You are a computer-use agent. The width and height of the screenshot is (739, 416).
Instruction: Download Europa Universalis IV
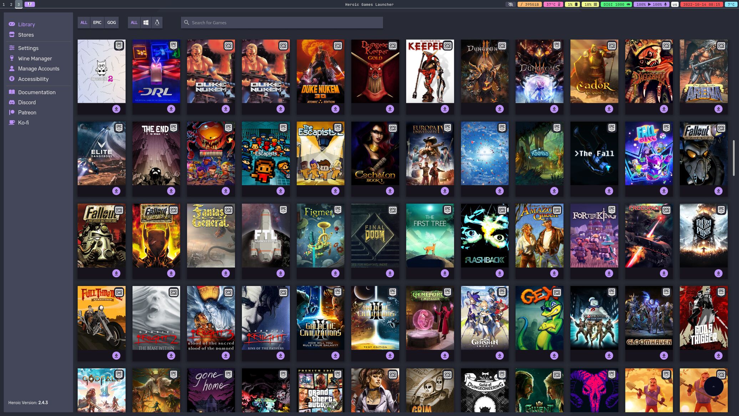coord(445,191)
